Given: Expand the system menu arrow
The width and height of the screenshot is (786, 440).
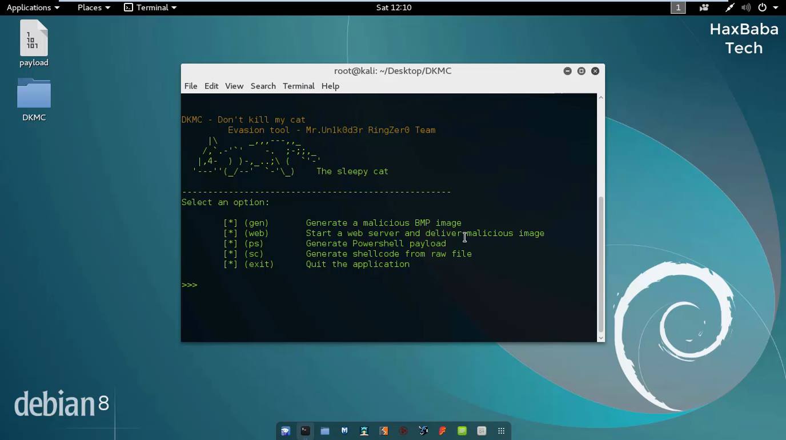Looking at the screenshot, I should (776, 7).
